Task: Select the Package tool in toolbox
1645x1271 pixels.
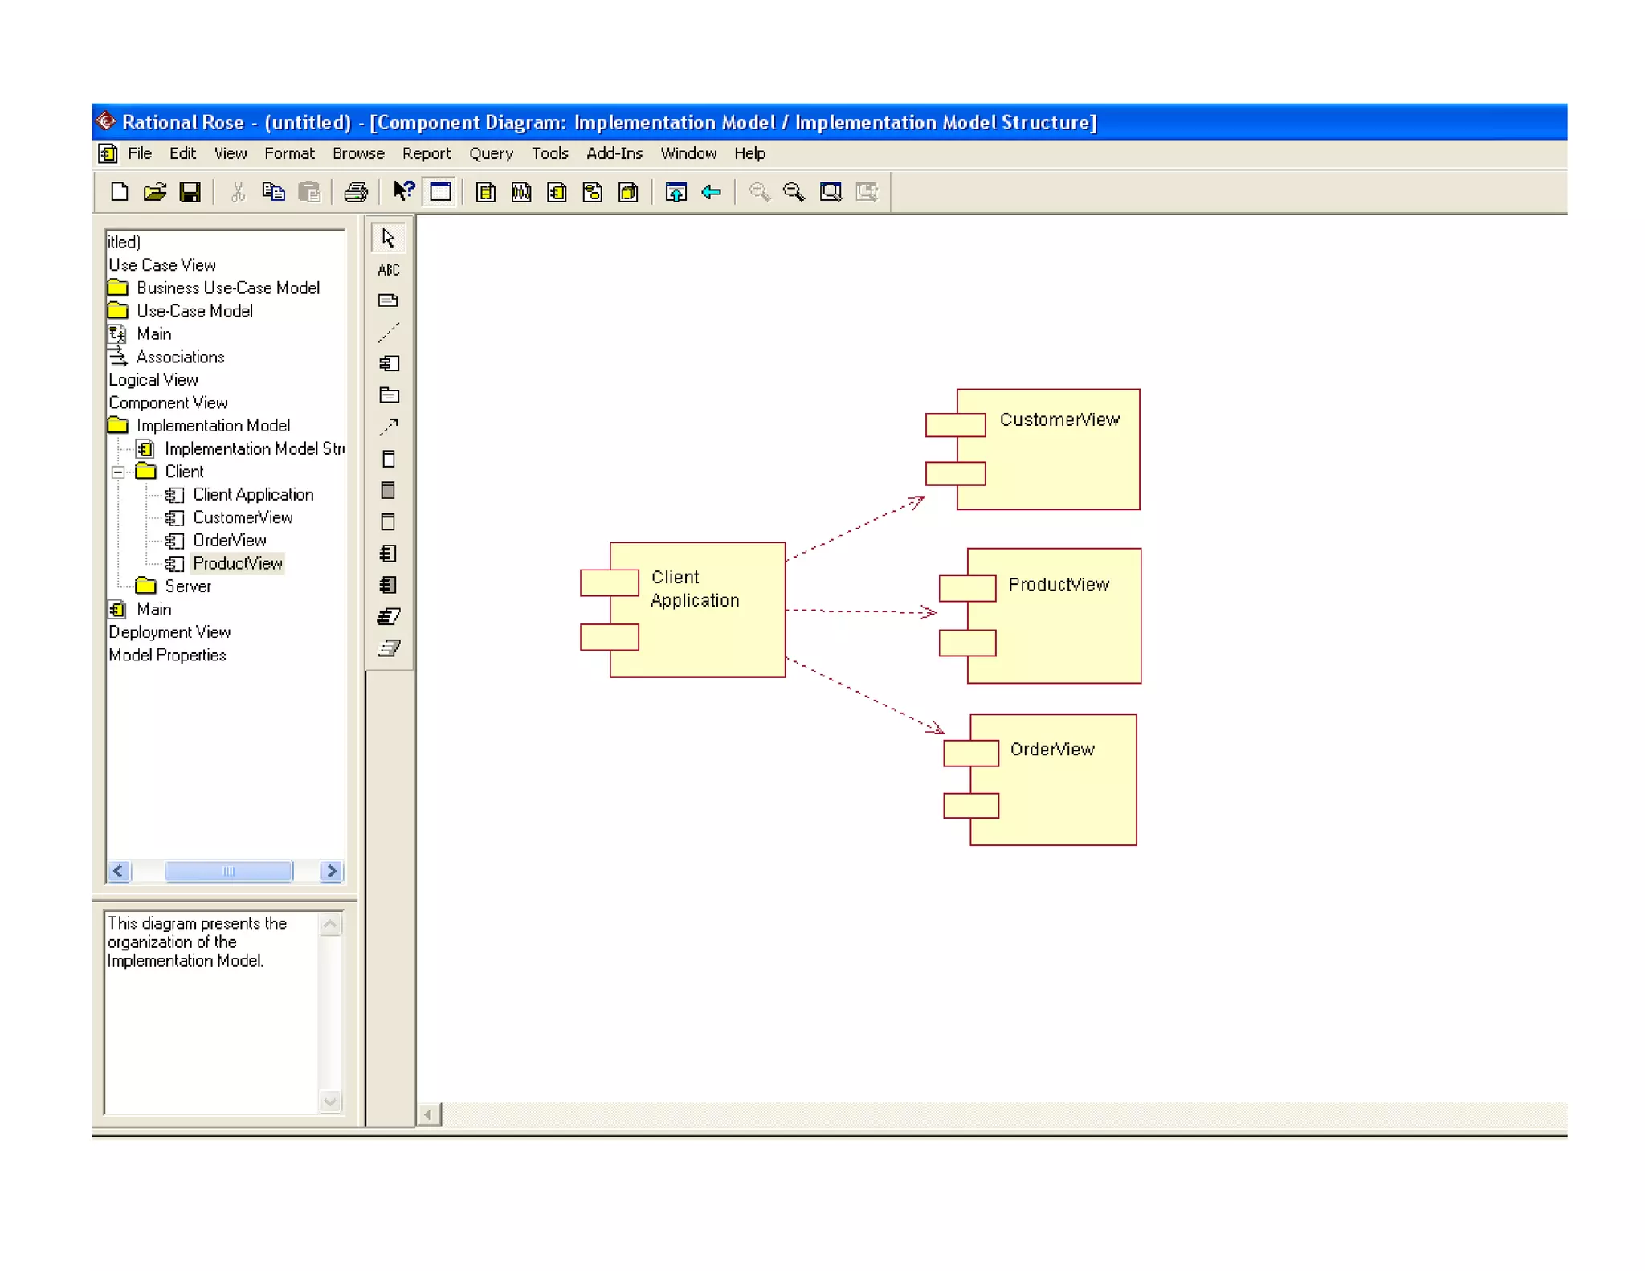Action: (388, 395)
